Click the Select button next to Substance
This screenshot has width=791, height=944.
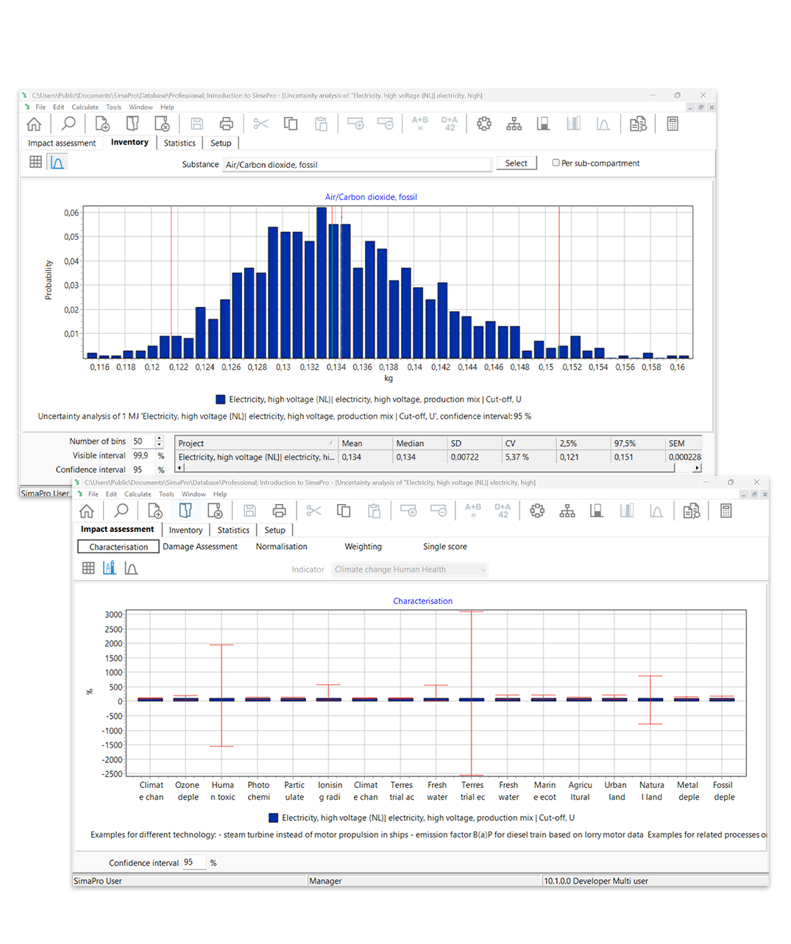[516, 163]
